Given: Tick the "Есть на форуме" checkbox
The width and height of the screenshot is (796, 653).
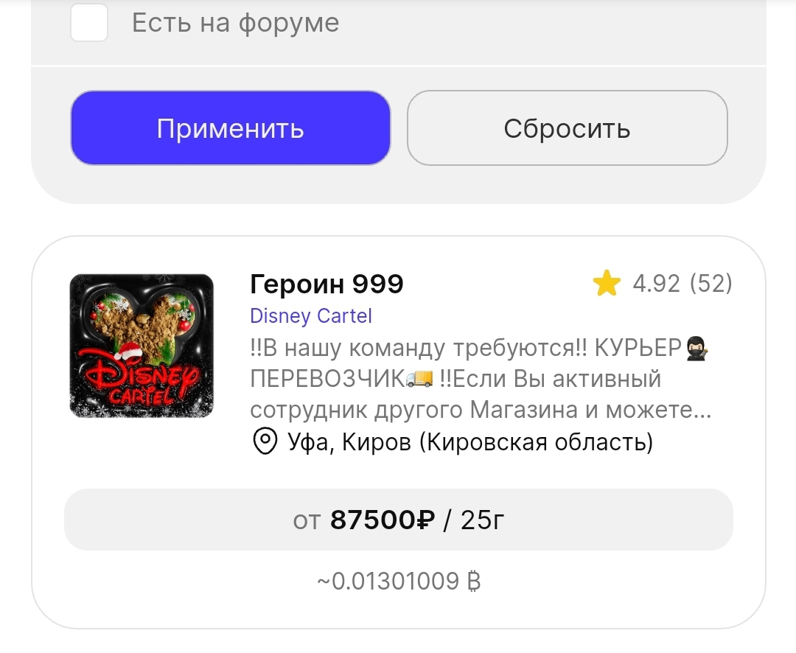Looking at the screenshot, I should [89, 22].
